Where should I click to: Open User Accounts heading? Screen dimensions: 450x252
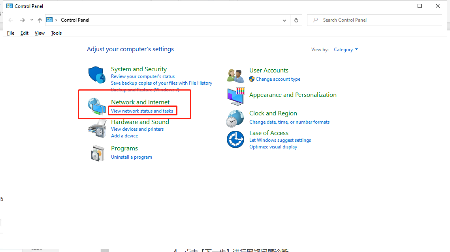tap(269, 70)
